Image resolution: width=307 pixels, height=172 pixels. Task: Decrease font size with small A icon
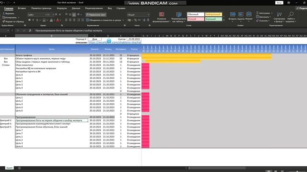coord(60,15)
